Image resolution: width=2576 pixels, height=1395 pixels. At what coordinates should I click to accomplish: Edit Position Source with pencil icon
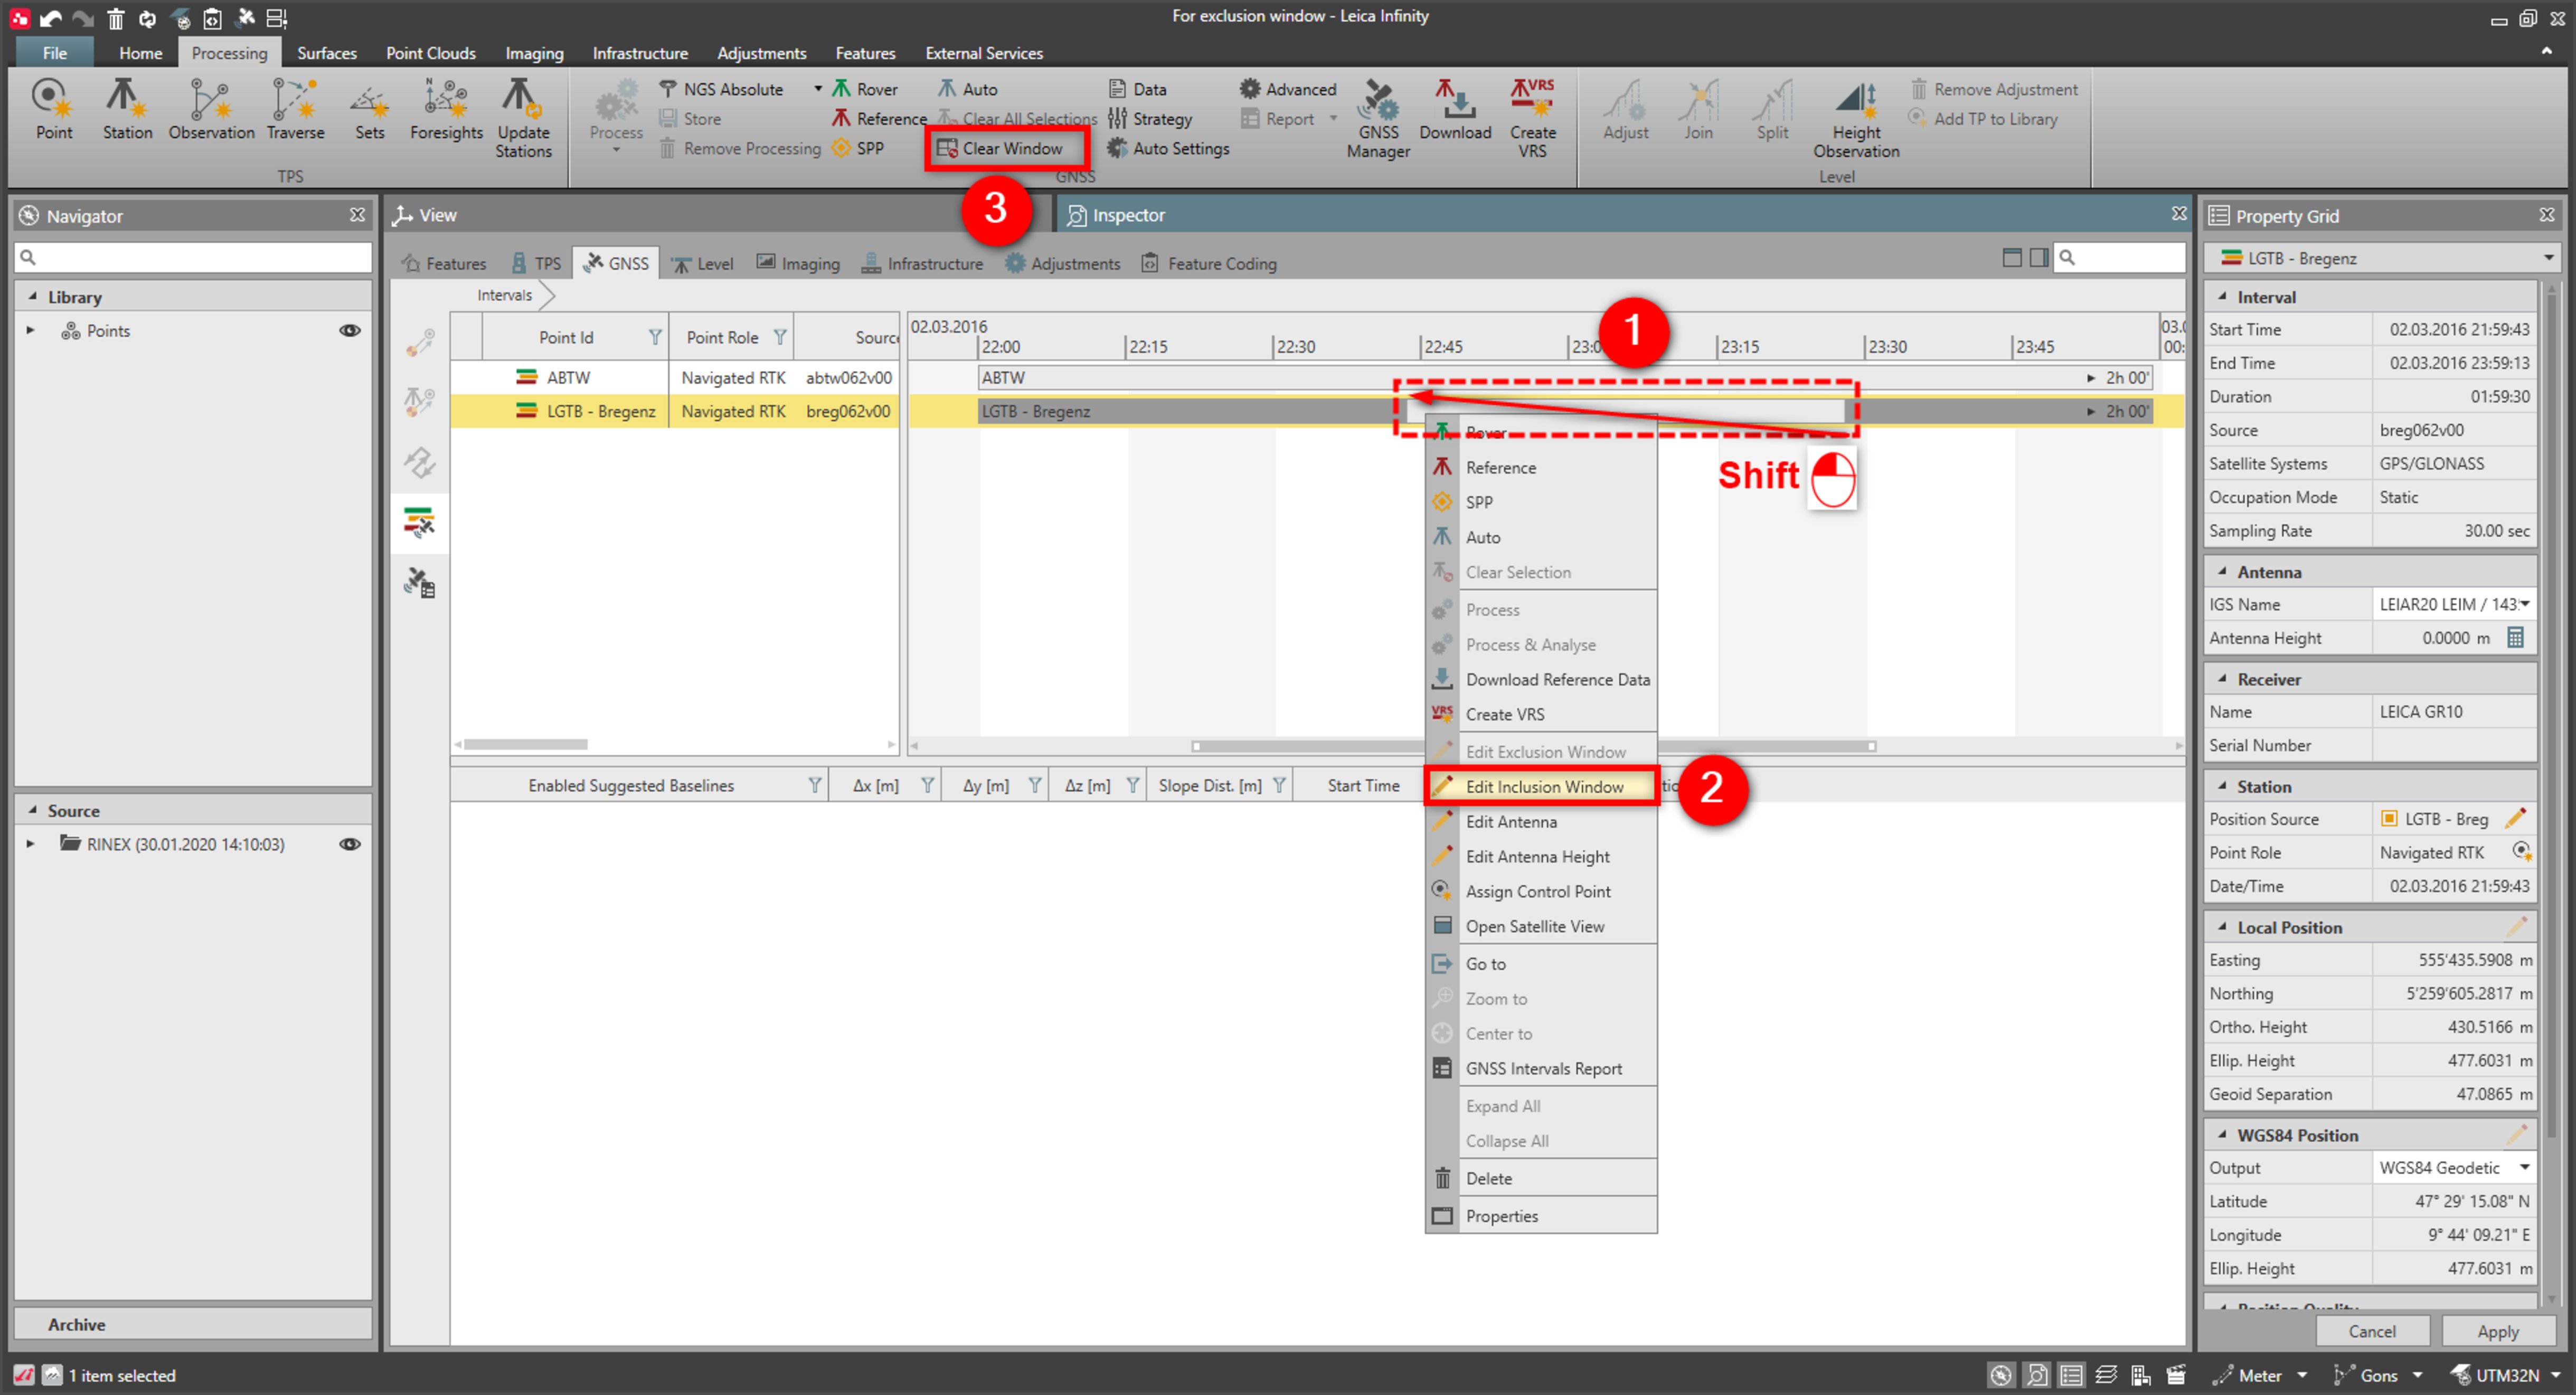click(2515, 818)
